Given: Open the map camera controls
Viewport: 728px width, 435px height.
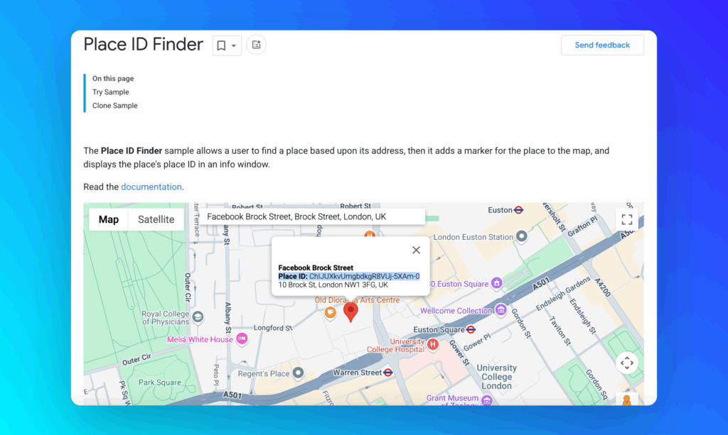Looking at the screenshot, I should tap(627, 363).
